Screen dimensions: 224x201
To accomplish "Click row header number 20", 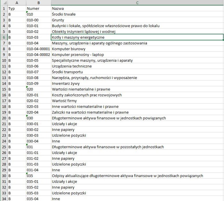I will click(4, 118).
